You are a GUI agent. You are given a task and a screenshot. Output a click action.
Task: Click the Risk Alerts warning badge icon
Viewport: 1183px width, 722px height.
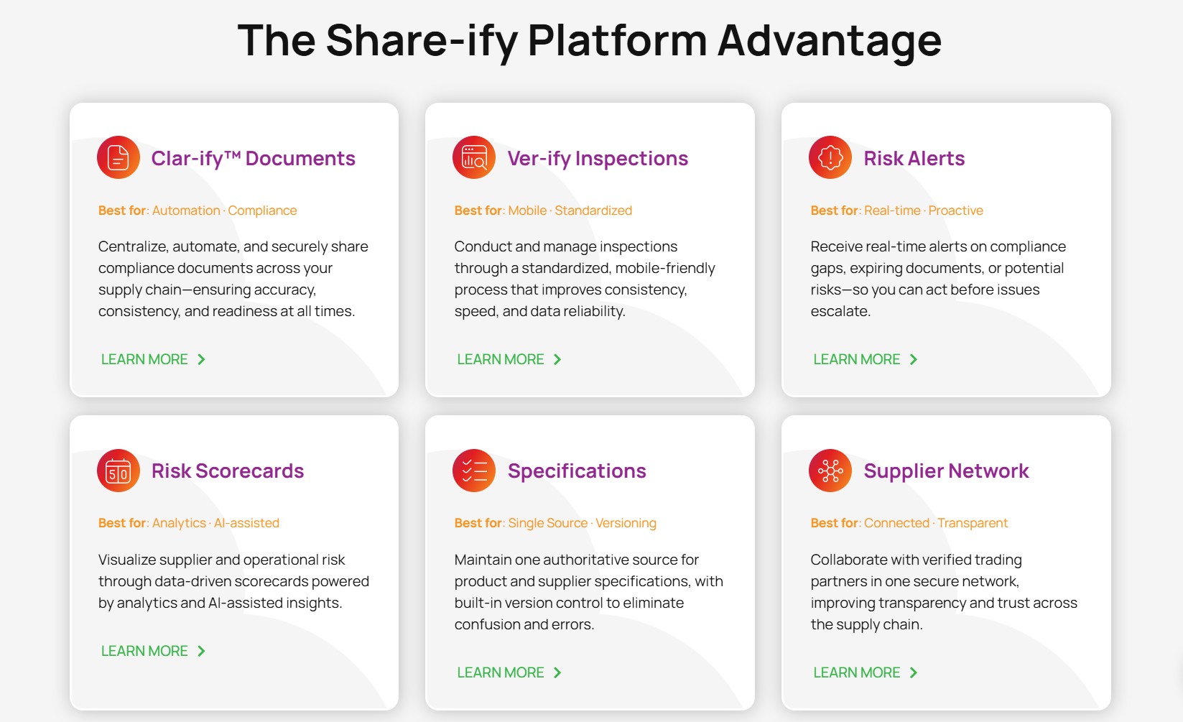[830, 157]
